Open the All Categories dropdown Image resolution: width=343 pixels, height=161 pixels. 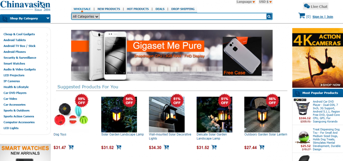coord(86,16)
